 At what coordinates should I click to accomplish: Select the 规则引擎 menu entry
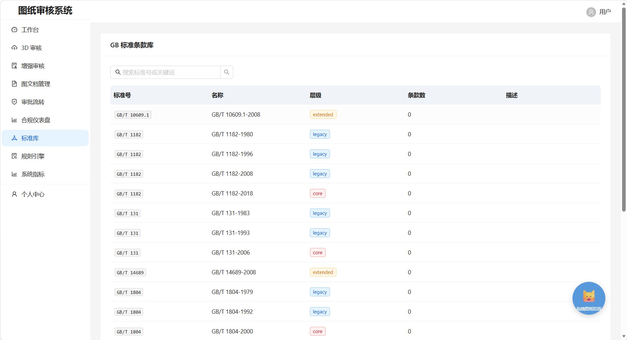(45, 156)
